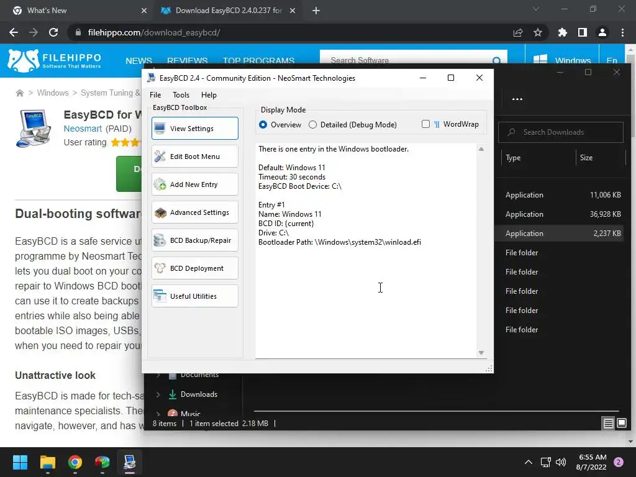The image size is (636, 477).
Task: Switch File Explorer to large icons view
Action: 621,424
